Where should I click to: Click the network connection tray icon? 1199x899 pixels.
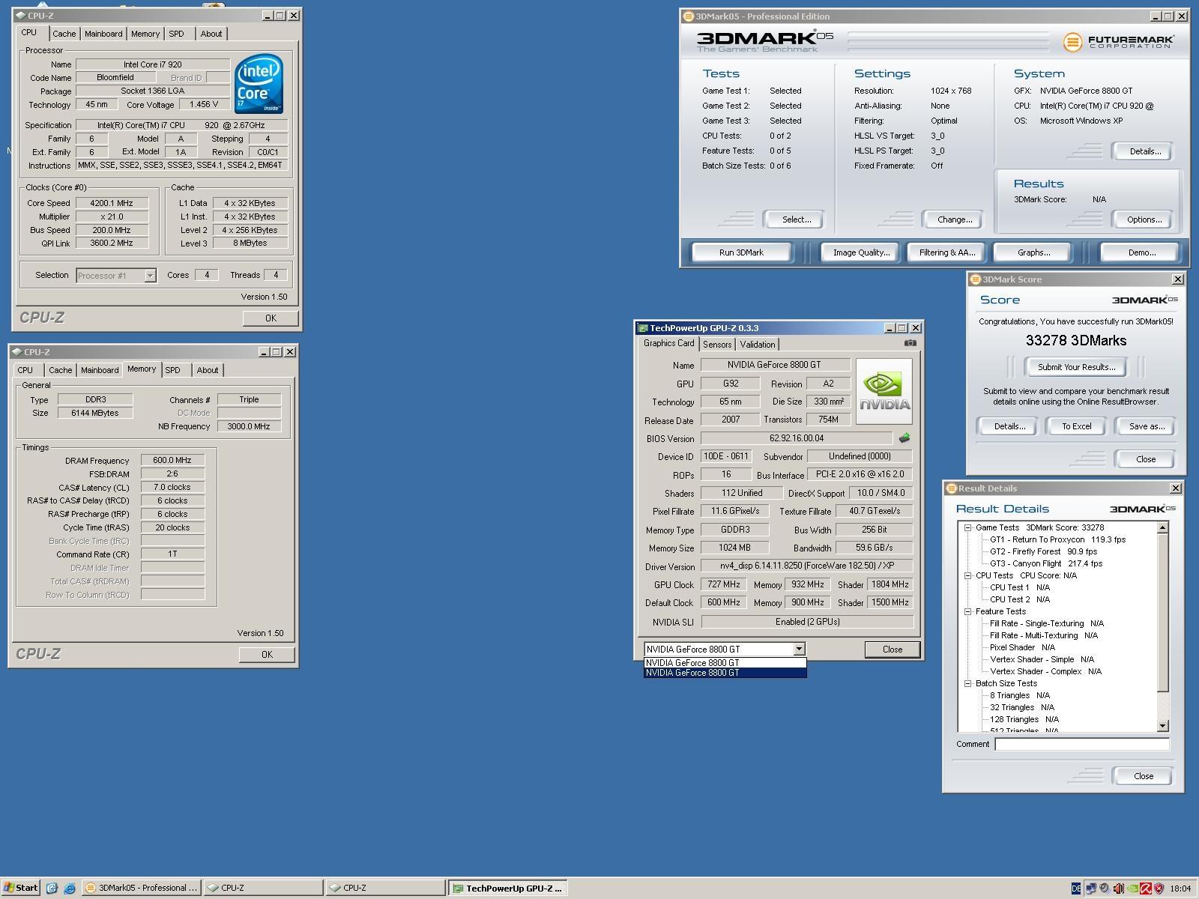tap(1091, 889)
